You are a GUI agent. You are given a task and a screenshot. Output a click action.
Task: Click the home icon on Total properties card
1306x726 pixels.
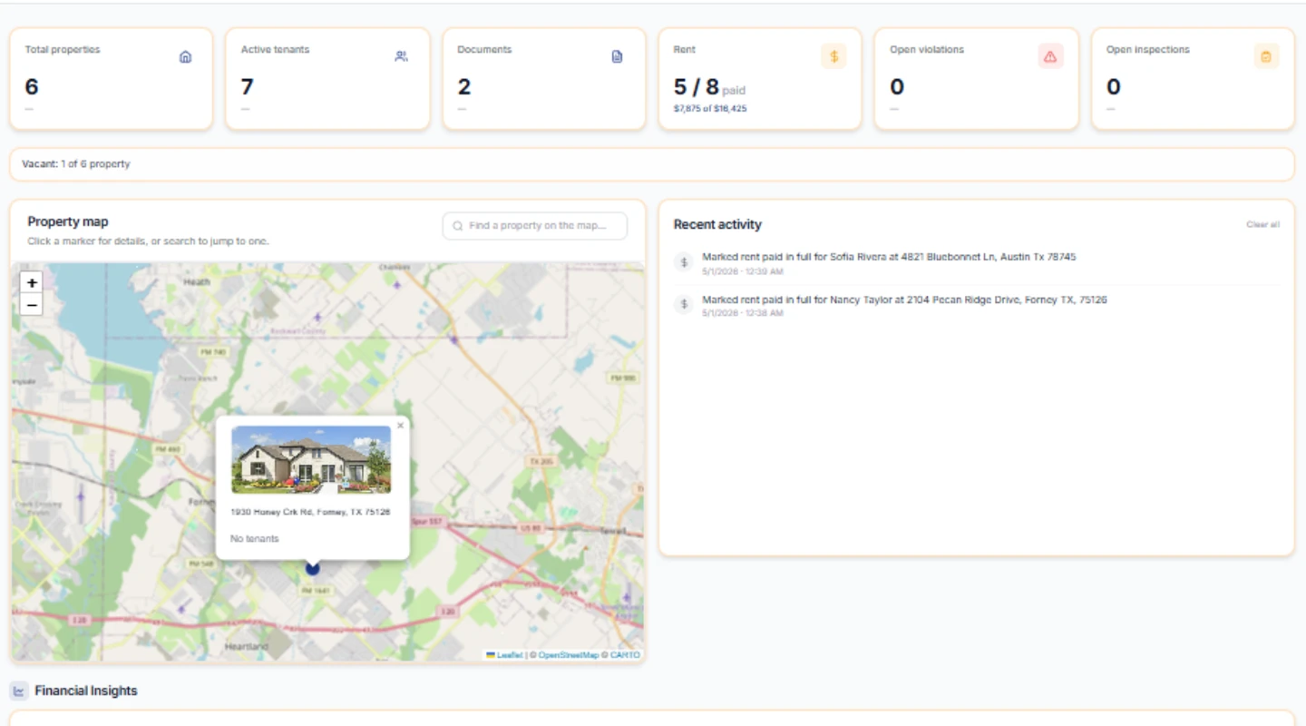pos(186,56)
